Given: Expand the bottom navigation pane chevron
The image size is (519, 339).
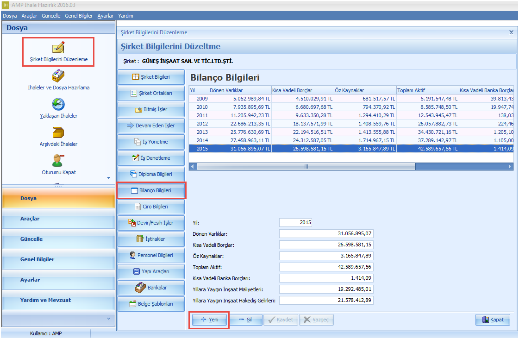Looking at the screenshot, I should tap(109, 318).
